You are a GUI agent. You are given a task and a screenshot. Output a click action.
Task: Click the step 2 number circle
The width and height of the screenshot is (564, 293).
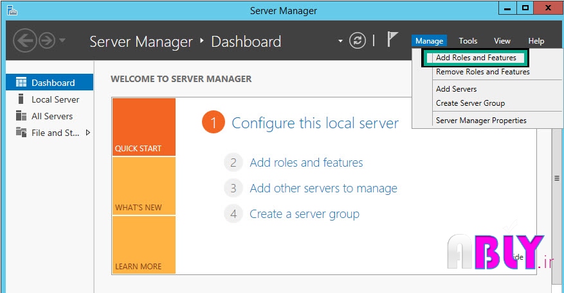tap(233, 162)
